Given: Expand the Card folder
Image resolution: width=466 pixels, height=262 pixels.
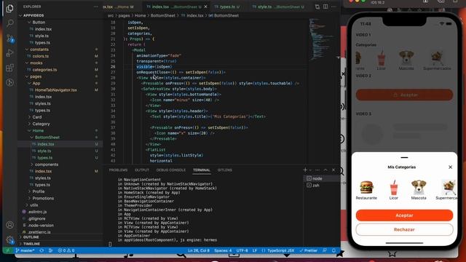Looking at the screenshot, I should tap(37, 117).
